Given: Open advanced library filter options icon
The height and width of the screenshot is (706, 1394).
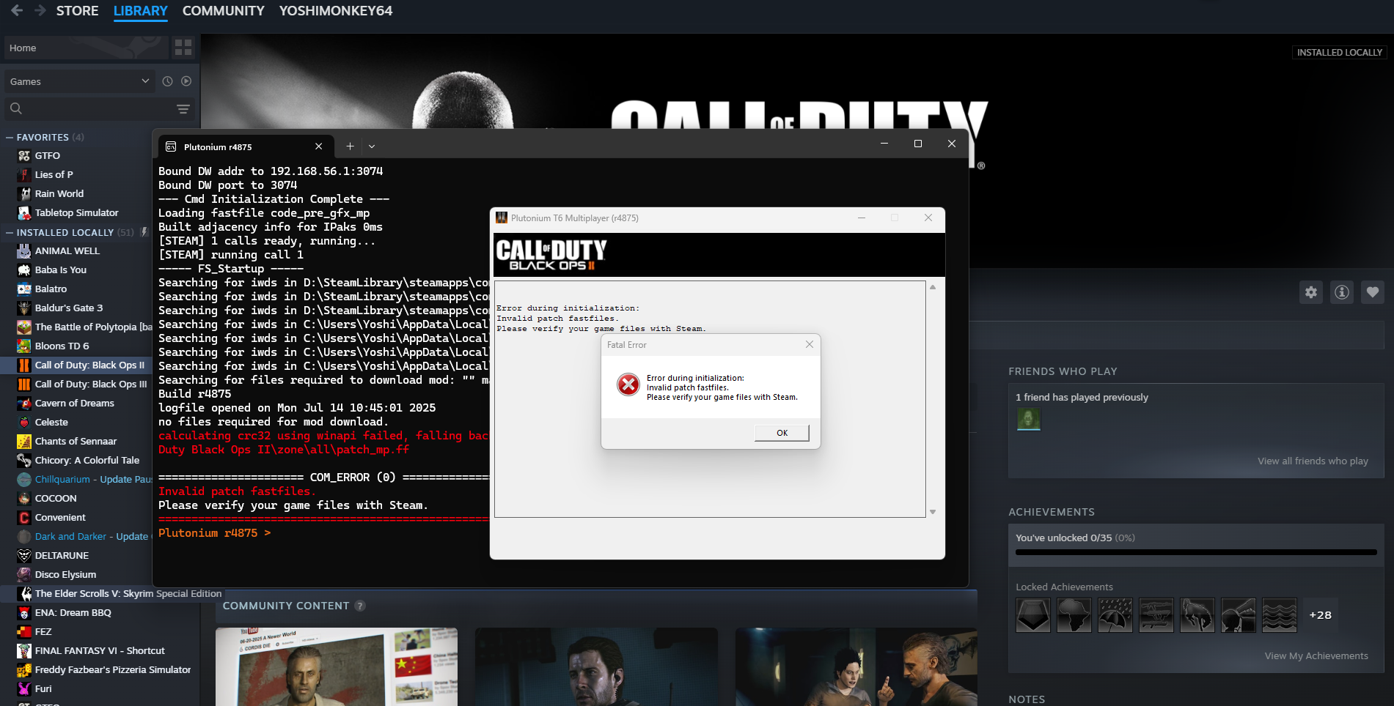Looking at the screenshot, I should pyautogui.click(x=183, y=109).
